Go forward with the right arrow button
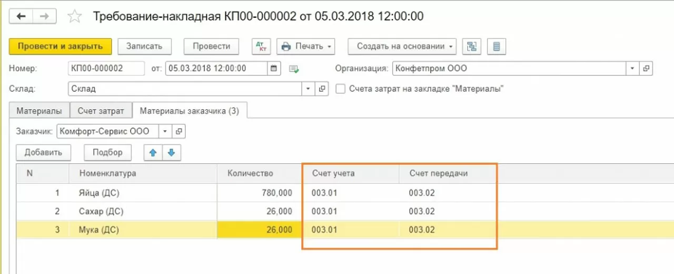Image resolution: width=674 pixels, height=274 pixels. click(x=44, y=16)
